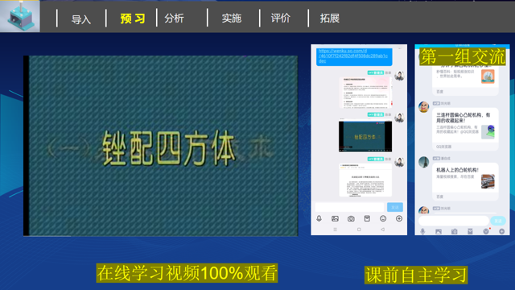Click the QQ浏览器 source label in right chat
The height and width of the screenshot is (290, 515).
coord(443,147)
